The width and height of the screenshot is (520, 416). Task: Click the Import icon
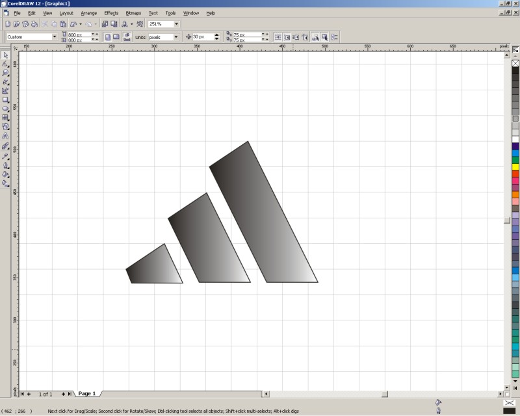click(105, 24)
